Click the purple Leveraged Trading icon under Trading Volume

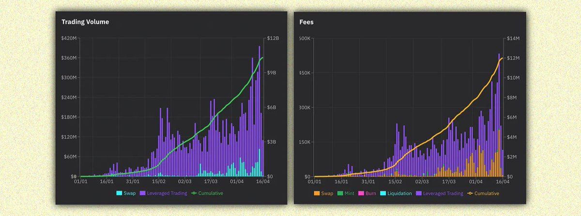pyautogui.click(x=143, y=193)
